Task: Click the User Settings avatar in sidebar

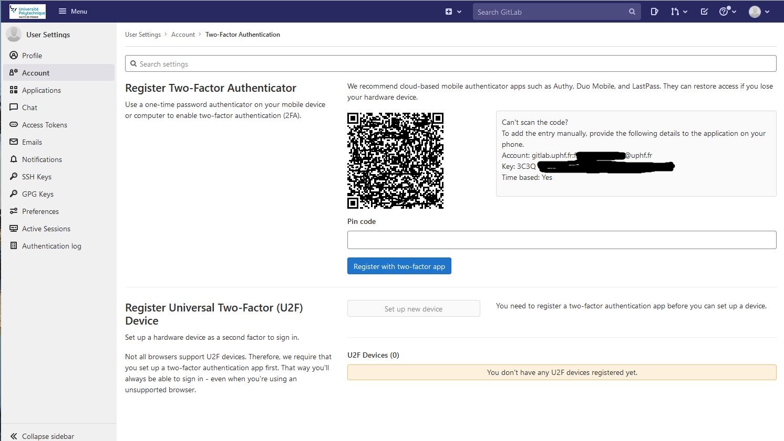Action: tap(14, 34)
